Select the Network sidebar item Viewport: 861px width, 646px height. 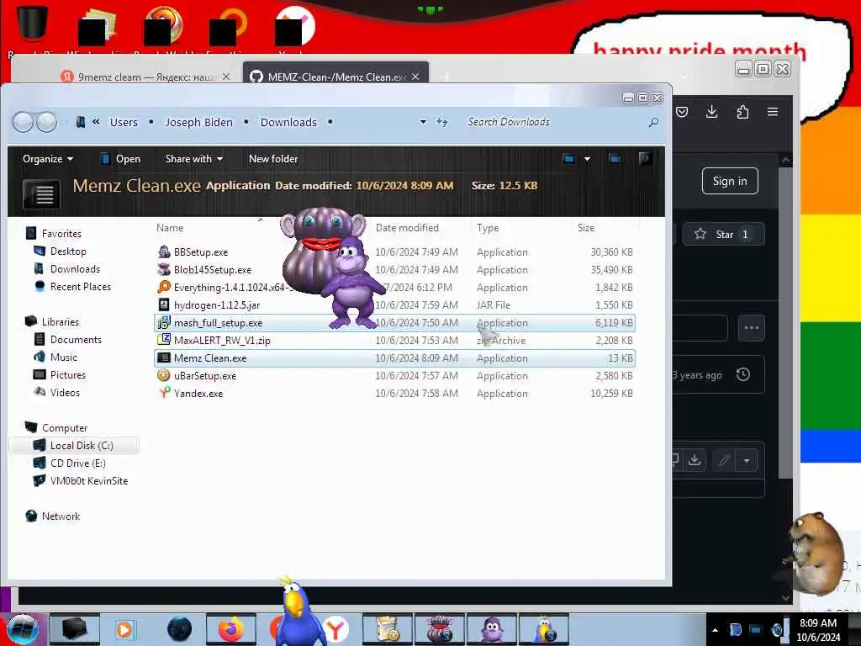pyautogui.click(x=61, y=516)
